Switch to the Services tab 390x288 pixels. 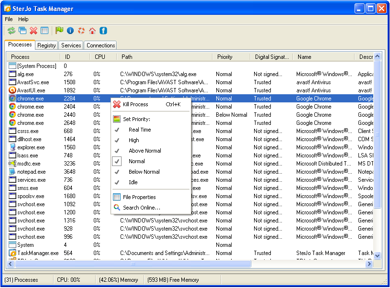(x=70, y=45)
